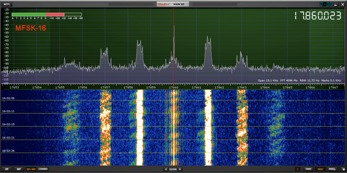Screen dimensions: 347x173
Task: Click the 17860 mark on frequency ruler
Action: click(x=174, y=87)
